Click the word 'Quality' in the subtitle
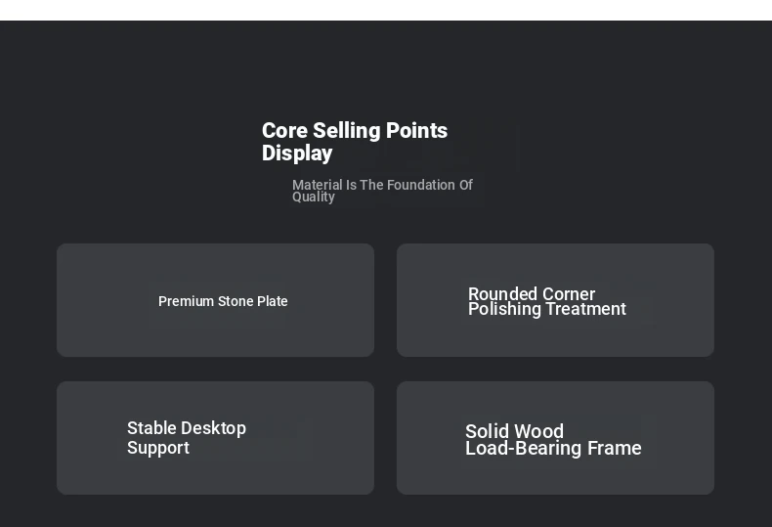This screenshot has width=772, height=527. 313,197
